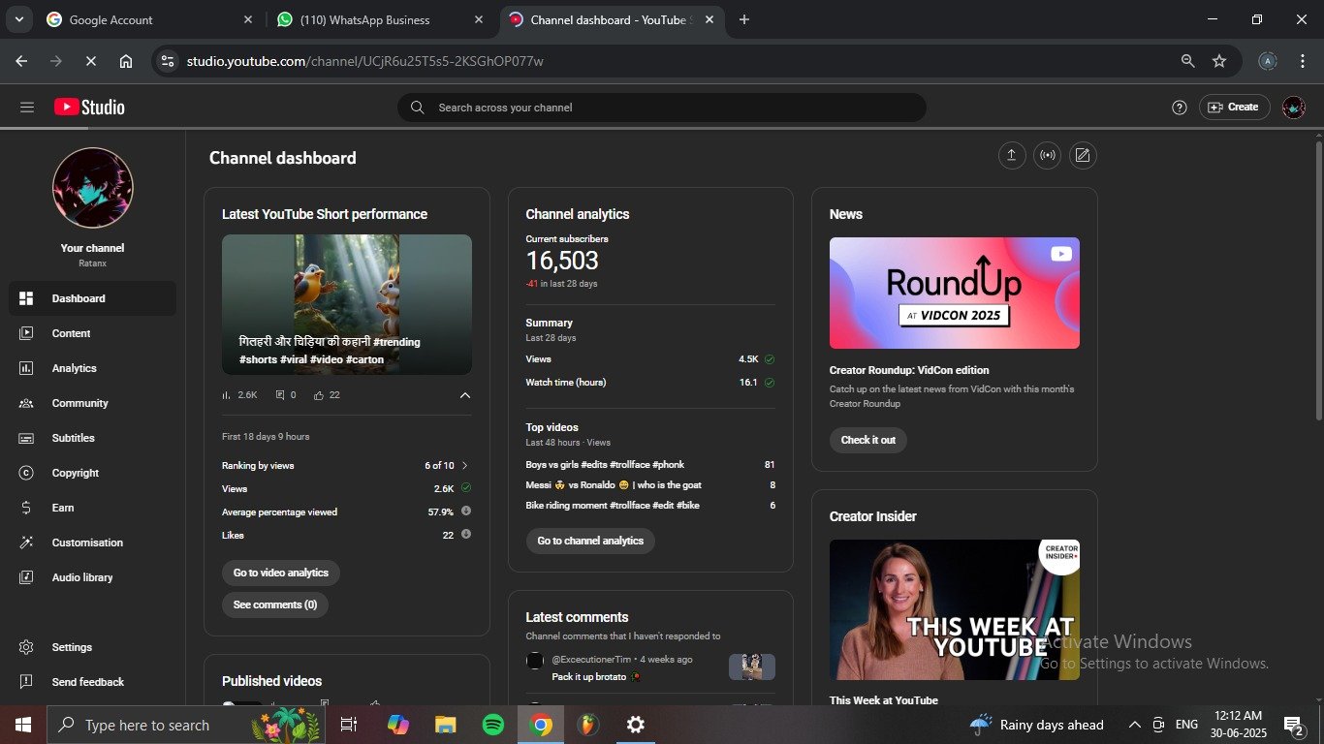This screenshot has width=1324, height=744.
Task: Click the search across your channel field
Action: click(x=662, y=108)
